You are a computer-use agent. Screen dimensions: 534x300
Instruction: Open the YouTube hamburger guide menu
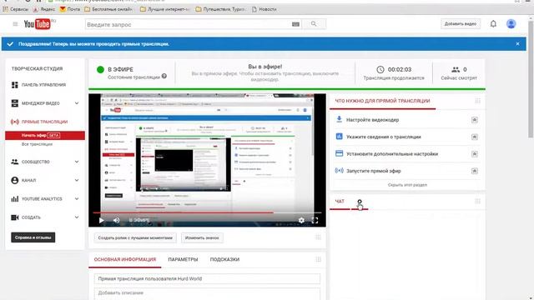pyautogui.click(x=15, y=24)
